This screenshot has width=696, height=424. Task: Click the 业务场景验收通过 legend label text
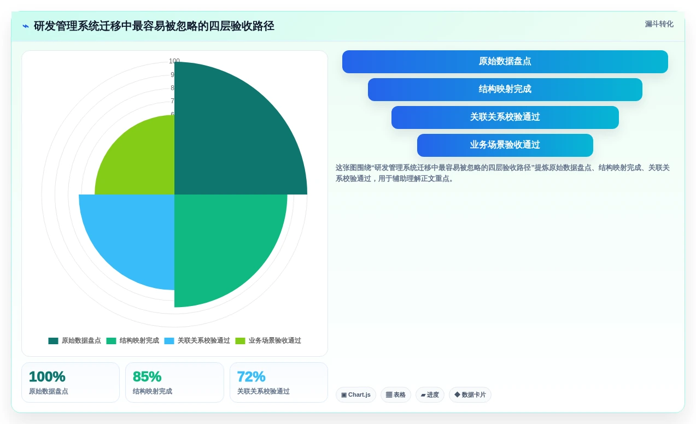(275, 341)
